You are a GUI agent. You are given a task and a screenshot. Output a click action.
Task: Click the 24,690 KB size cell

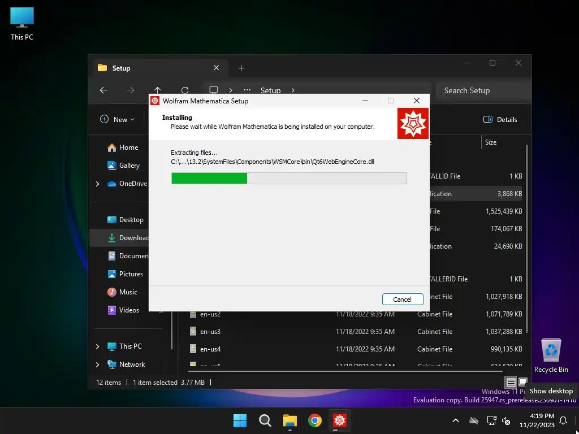click(508, 246)
